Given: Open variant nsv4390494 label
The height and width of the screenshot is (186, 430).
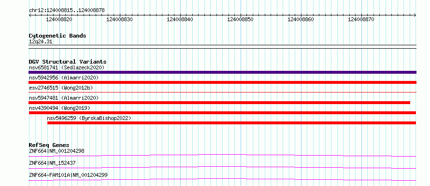Looking at the screenshot, I should point(43,108).
